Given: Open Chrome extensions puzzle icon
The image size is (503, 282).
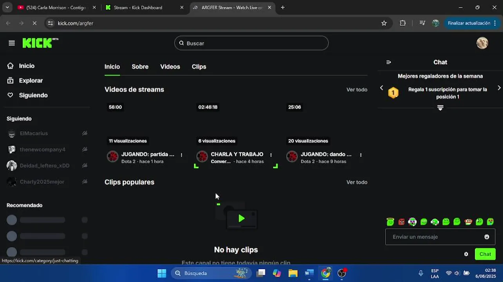Looking at the screenshot, I should tap(403, 23).
